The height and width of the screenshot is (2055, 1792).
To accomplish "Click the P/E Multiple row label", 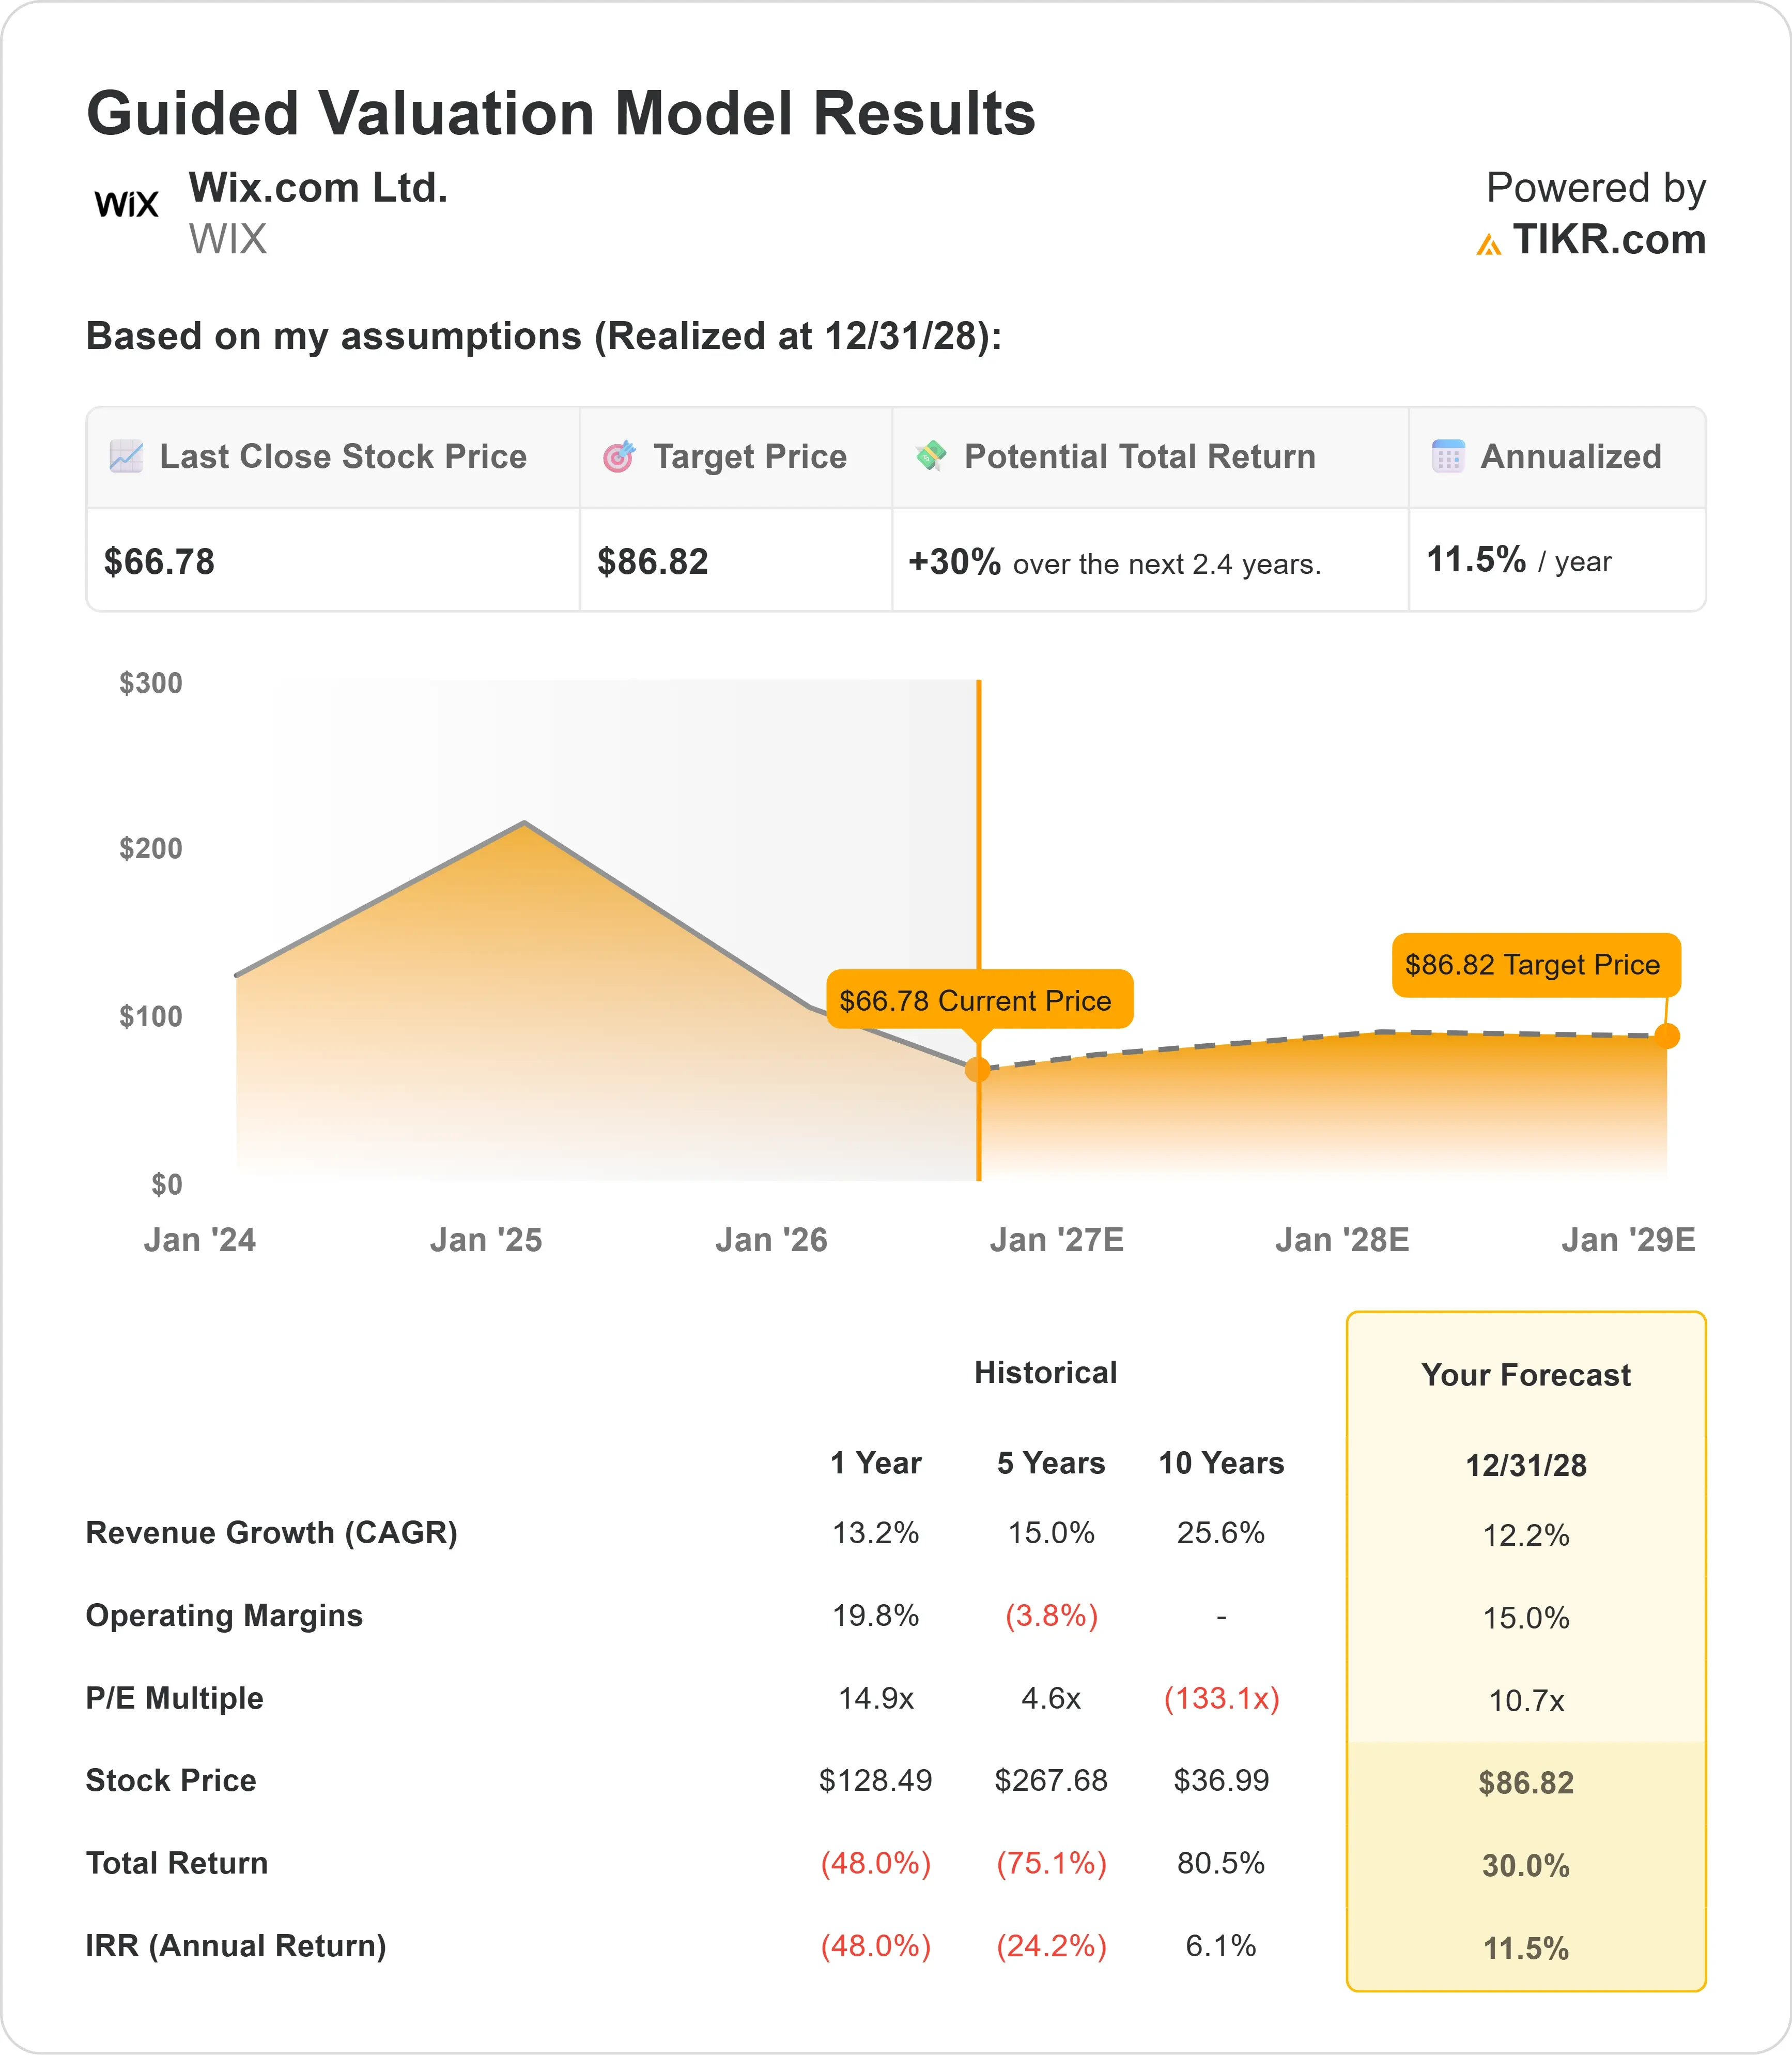I will tap(175, 1698).
